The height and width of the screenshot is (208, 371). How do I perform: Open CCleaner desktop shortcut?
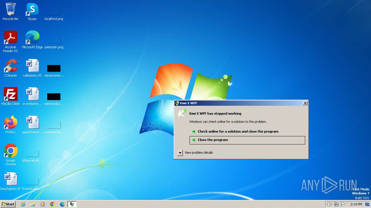(x=10, y=68)
